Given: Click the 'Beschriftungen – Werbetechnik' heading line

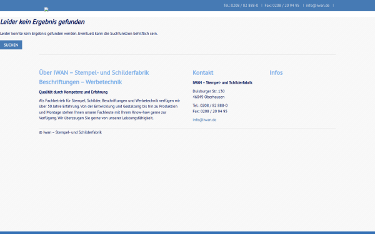Looking at the screenshot, I should click(81, 82).
